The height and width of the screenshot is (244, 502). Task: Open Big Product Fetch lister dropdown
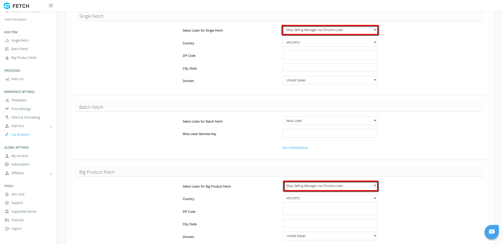pyautogui.click(x=330, y=186)
